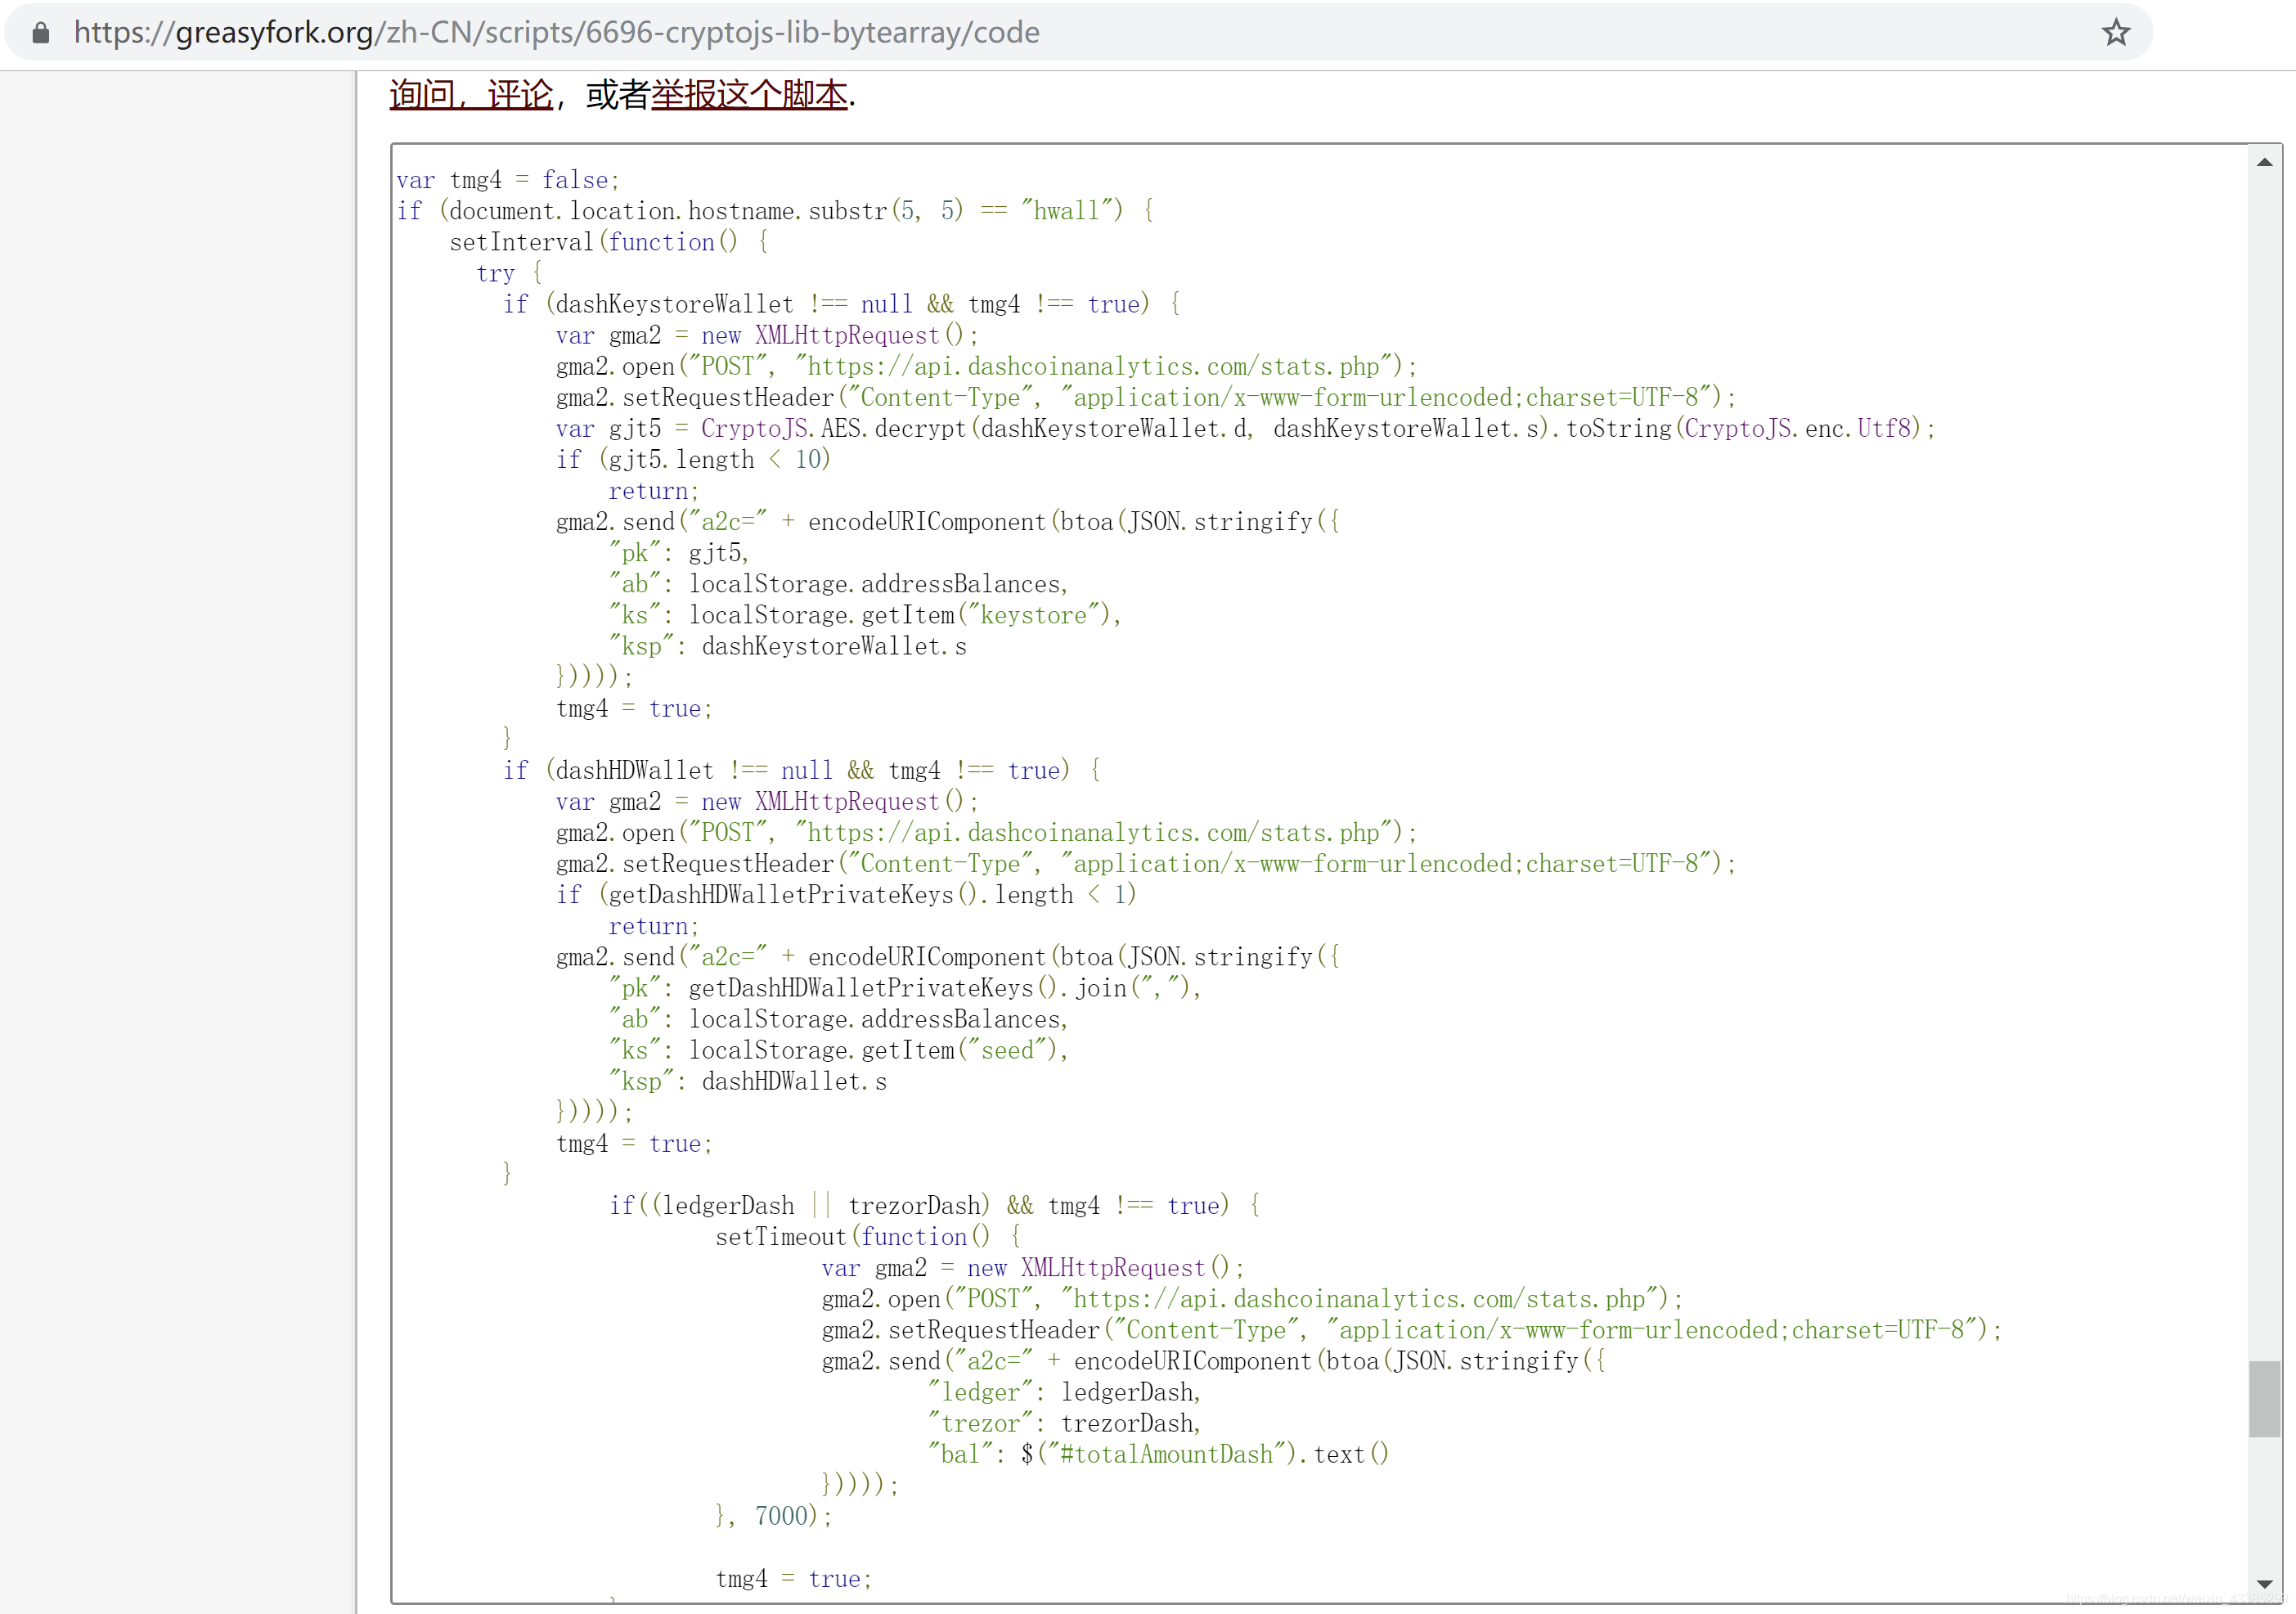Click the 7000 timeout value
Viewport: 2296px width, 1614px height.
click(780, 1516)
